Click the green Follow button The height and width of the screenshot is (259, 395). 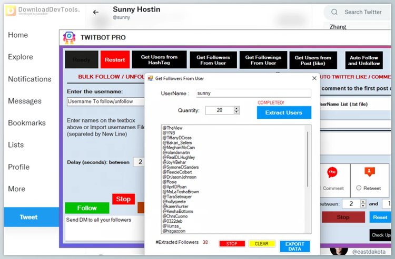(x=87, y=208)
